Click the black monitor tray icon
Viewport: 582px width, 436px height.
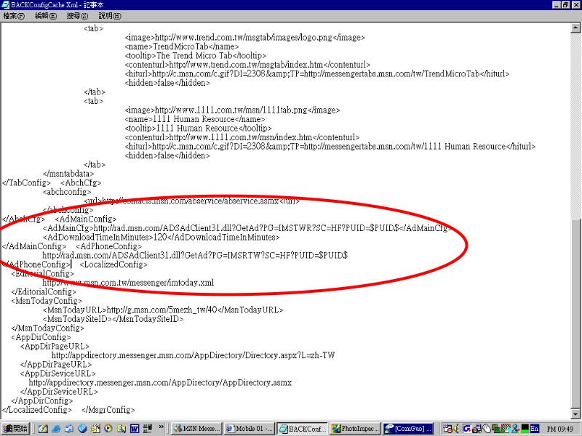point(525,429)
